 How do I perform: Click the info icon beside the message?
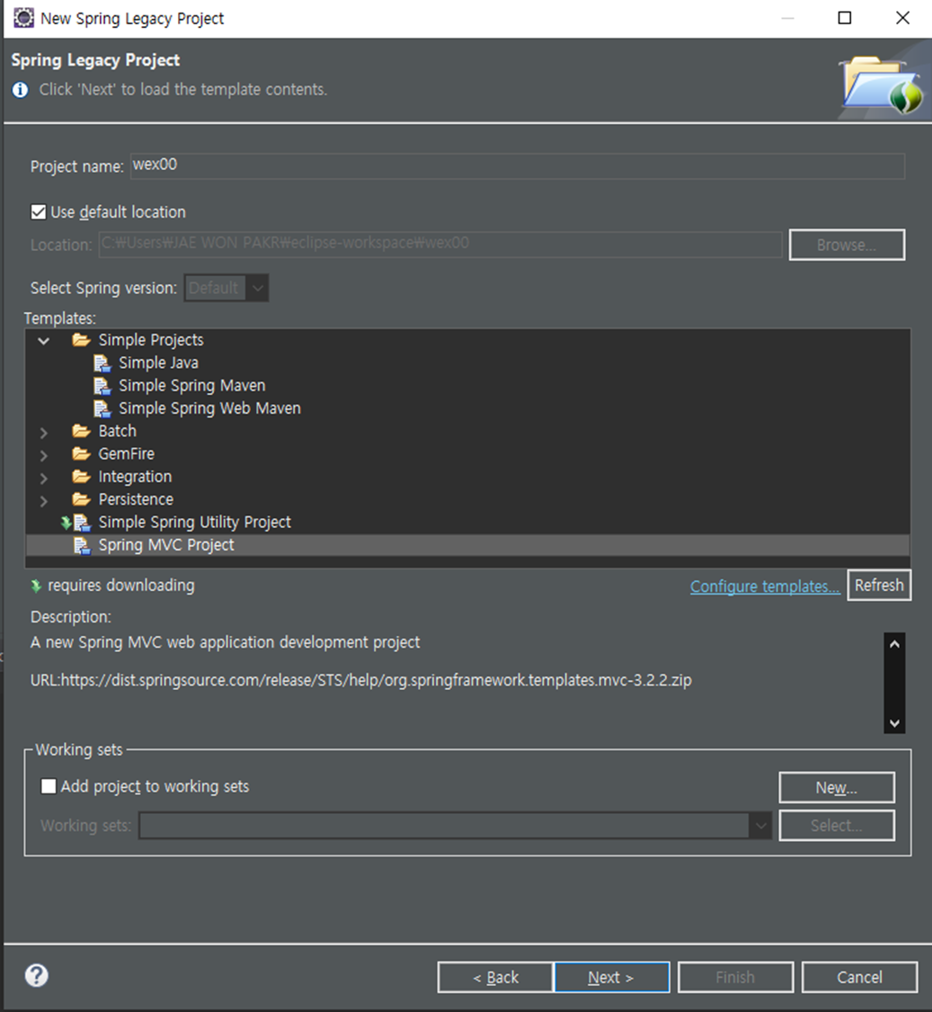tap(20, 90)
